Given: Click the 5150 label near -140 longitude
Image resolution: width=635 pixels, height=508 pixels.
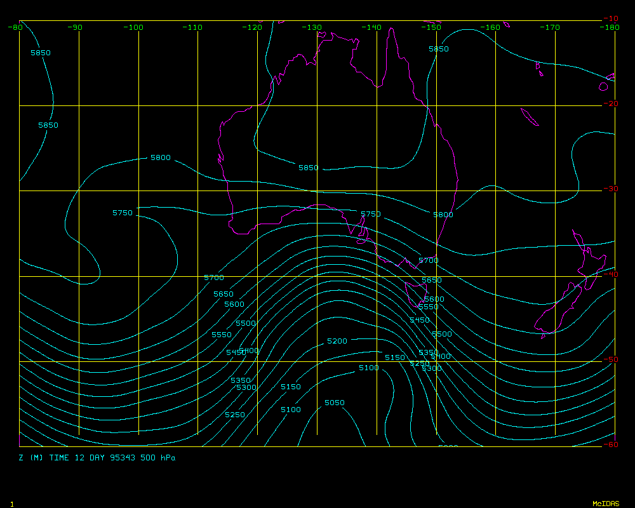Looking at the screenshot, I should [x=394, y=358].
